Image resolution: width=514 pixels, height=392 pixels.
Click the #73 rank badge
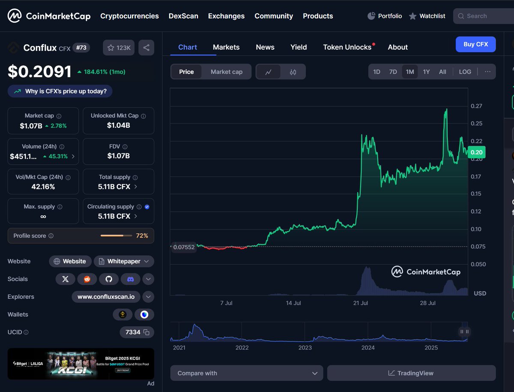click(x=81, y=47)
